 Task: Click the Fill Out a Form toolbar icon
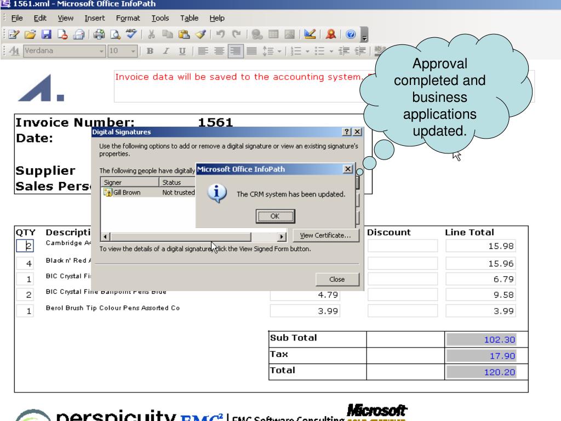pyautogui.click(x=14, y=35)
